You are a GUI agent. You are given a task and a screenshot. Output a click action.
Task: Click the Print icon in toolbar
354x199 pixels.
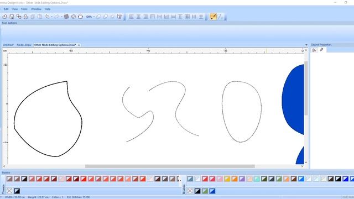pyautogui.click(x=25, y=17)
